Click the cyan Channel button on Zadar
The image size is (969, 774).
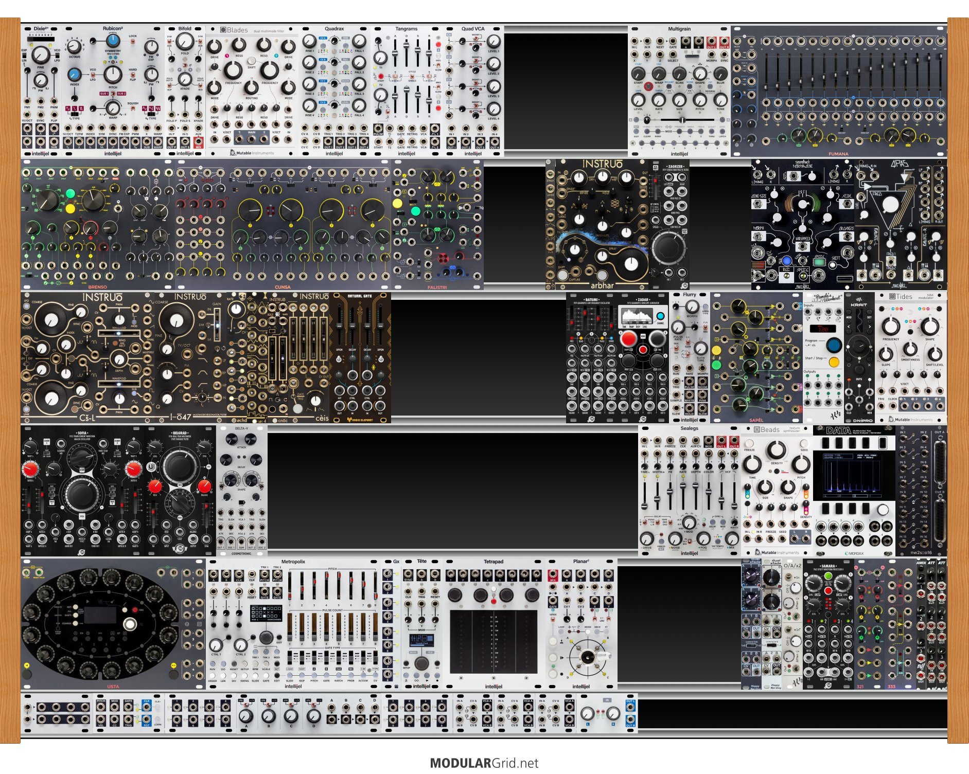click(x=661, y=316)
